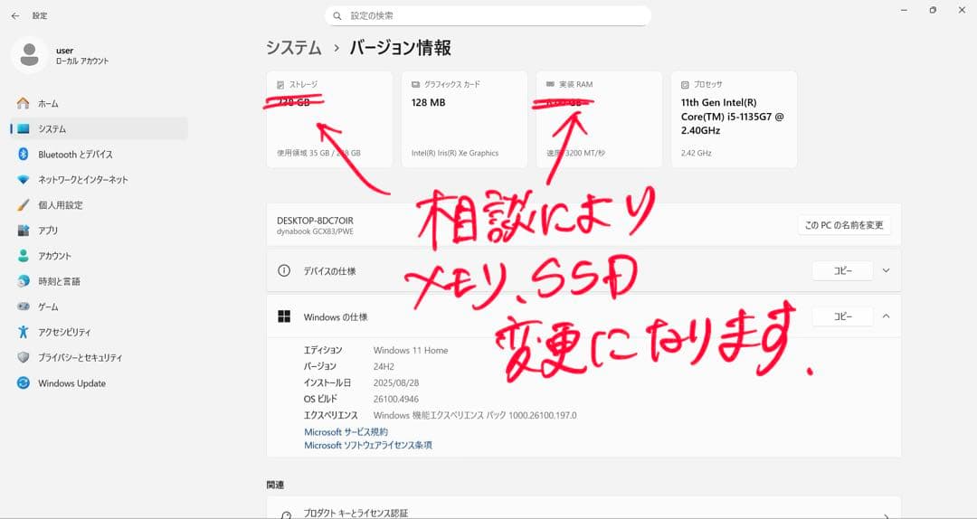Open ネットワークとインターネット settings
The image size is (977, 519).
tap(100, 179)
